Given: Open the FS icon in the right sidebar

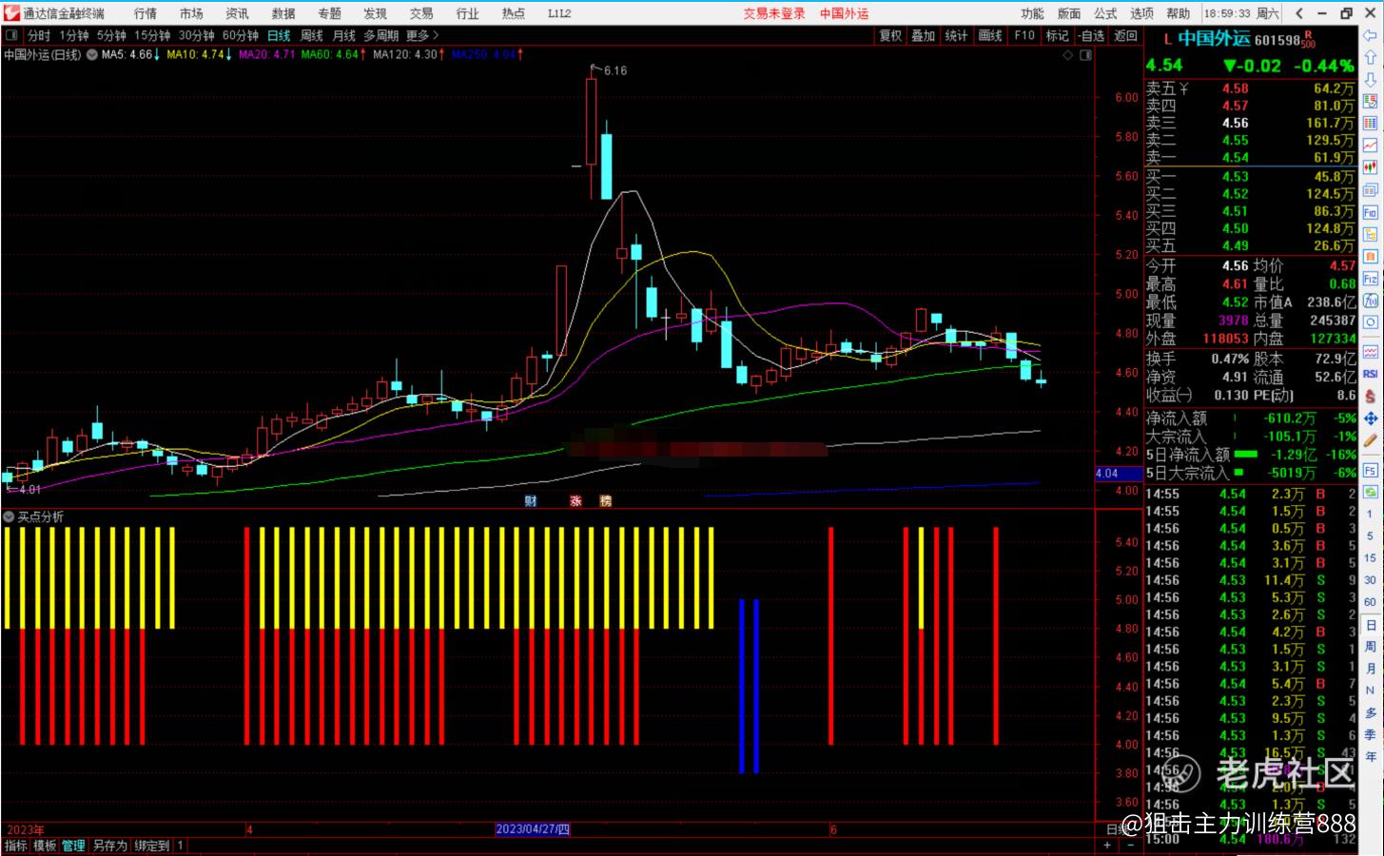Looking at the screenshot, I should (1371, 471).
